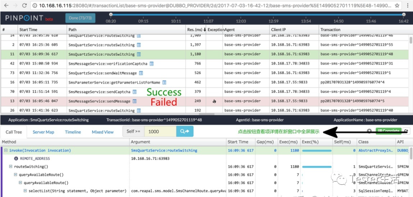Open the detail icon in highlighted row 11
The height and width of the screenshot is (197, 413).
pos(139,55)
